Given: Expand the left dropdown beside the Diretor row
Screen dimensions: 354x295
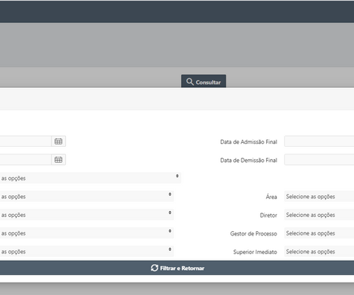Looking at the screenshot, I should click(x=87, y=215).
